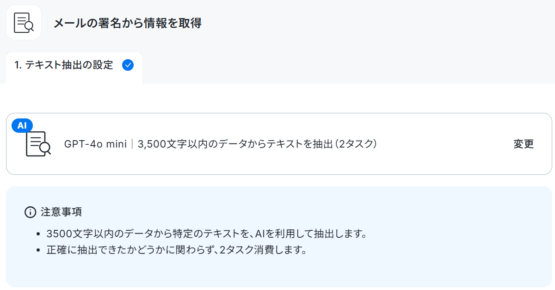Click the 3,500文字以内のデータからテキストを抽出 description
The width and height of the screenshot is (555, 290).
pos(235,144)
